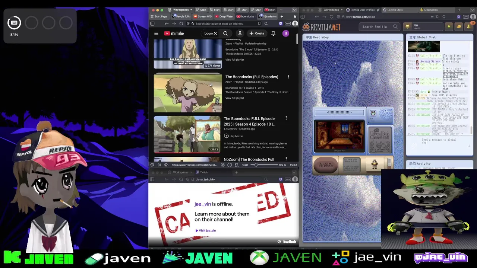477x268 pixels.
Task: Open Twitch extension icon in YouTube window toolbar
Action: coord(281,23)
